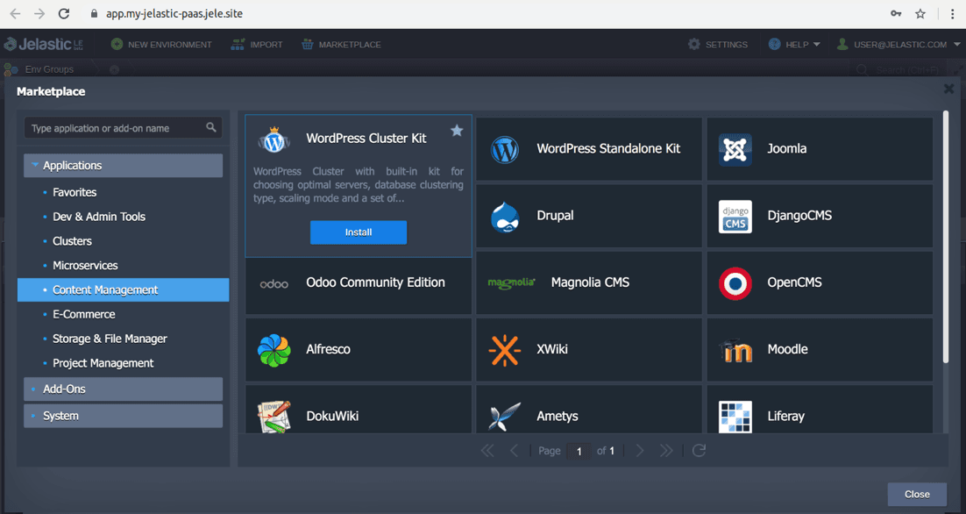The image size is (966, 514).
Task: Click the WordPress Cluster Kit crown logo
Action: [x=273, y=139]
